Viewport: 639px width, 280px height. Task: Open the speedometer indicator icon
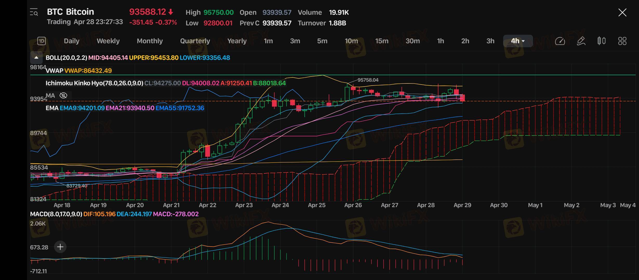pos(560,41)
